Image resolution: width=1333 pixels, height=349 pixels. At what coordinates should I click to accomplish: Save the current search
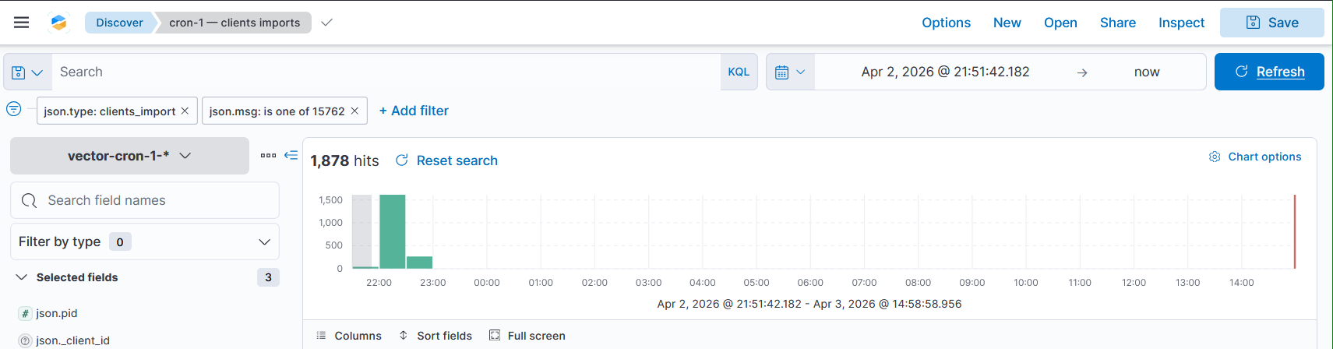[1271, 23]
